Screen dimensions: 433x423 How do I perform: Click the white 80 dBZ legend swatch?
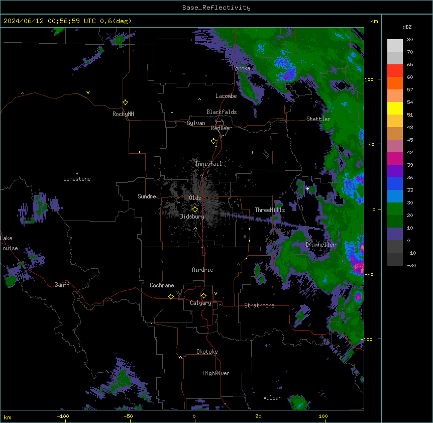395,46
